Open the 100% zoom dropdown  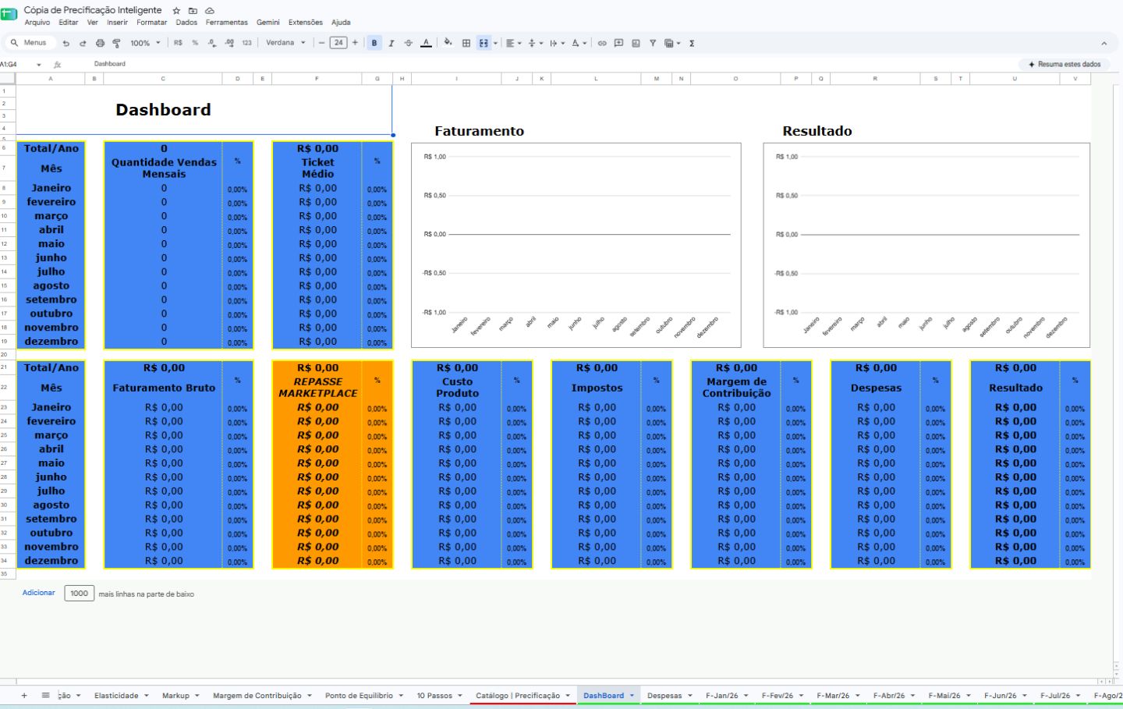point(145,44)
